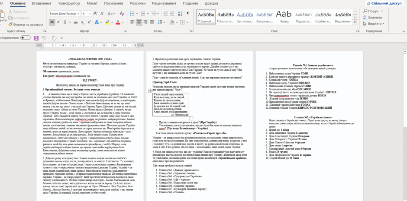This screenshot has height=201, width=407.
Task: Toggle the AutoSave switch
Action: pos(26,38)
